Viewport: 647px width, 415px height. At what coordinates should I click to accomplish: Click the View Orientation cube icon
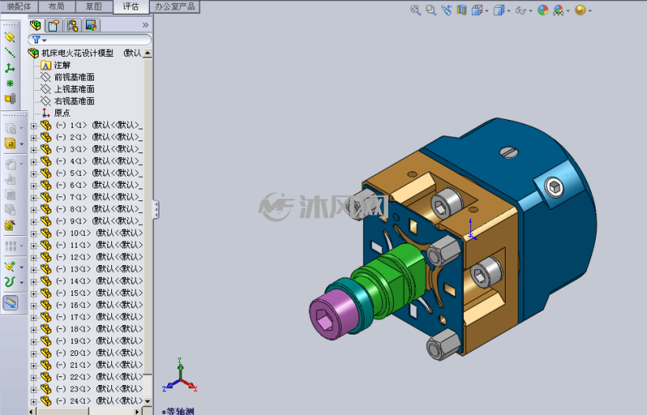point(477,10)
